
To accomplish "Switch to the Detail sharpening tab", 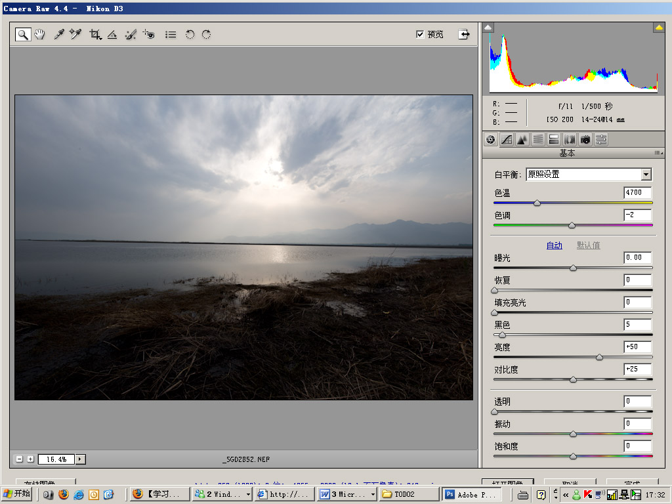I will [522, 139].
